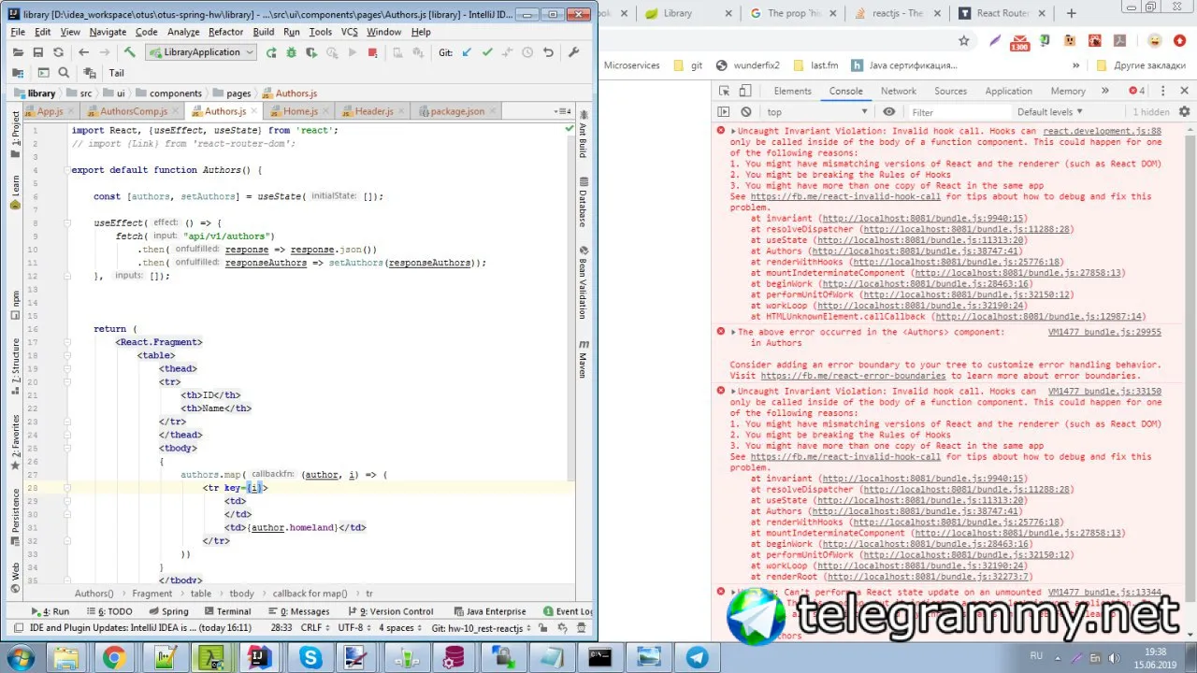Screen dimensions: 1197x673
Task: Click the Tail toolbar button
Action: point(116,73)
